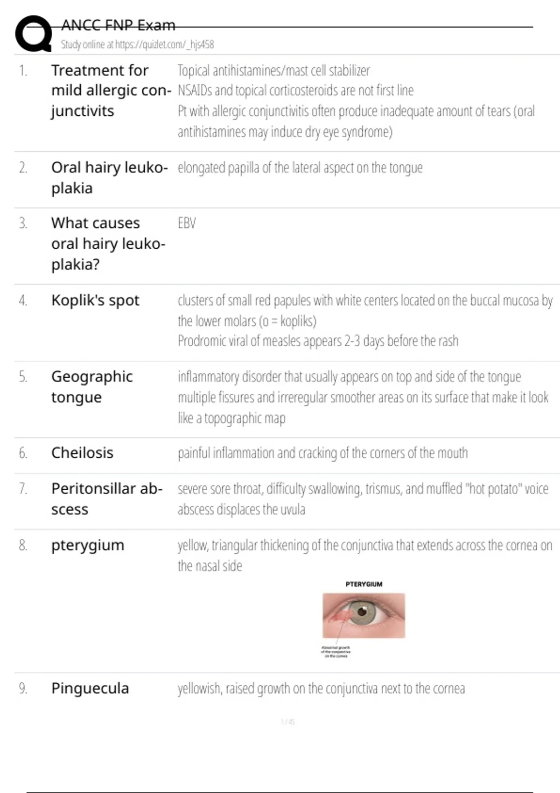This screenshot has height=793, width=560.
Task: Select the 'Cheilosis' term
Action: (x=82, y=453)
